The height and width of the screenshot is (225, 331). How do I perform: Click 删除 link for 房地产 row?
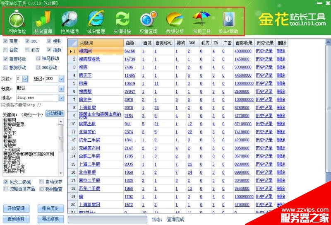point(281,99)
